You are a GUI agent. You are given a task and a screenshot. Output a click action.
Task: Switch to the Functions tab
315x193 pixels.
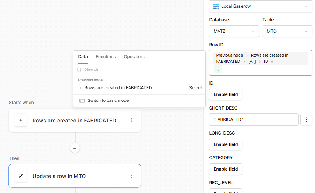[106, 57]
